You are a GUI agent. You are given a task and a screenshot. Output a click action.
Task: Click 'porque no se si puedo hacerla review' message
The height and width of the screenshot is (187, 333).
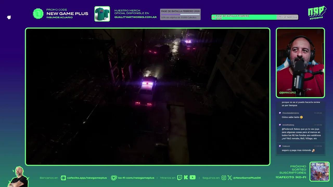point(301,104)
